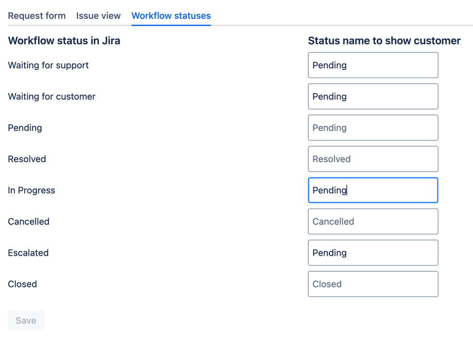Click the status field for Waiting for support
The width and height of the screenshot is (473, 338).
point(373,65)
